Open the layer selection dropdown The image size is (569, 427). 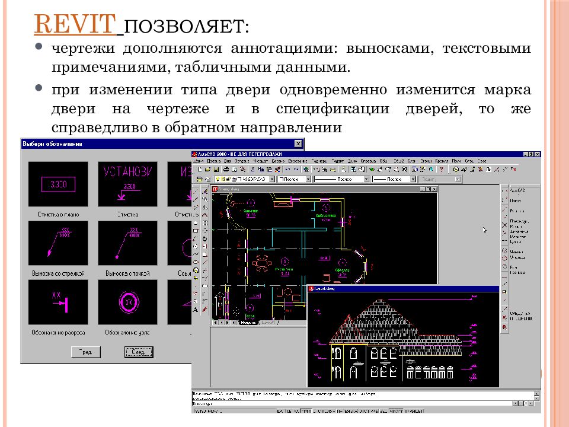272,179
